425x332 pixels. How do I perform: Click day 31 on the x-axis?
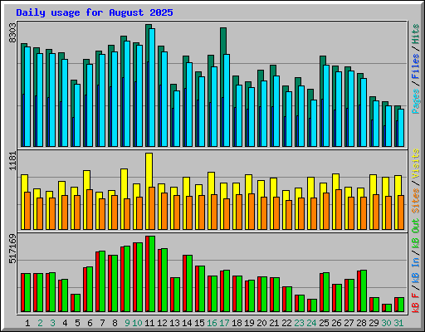point(398,323)
